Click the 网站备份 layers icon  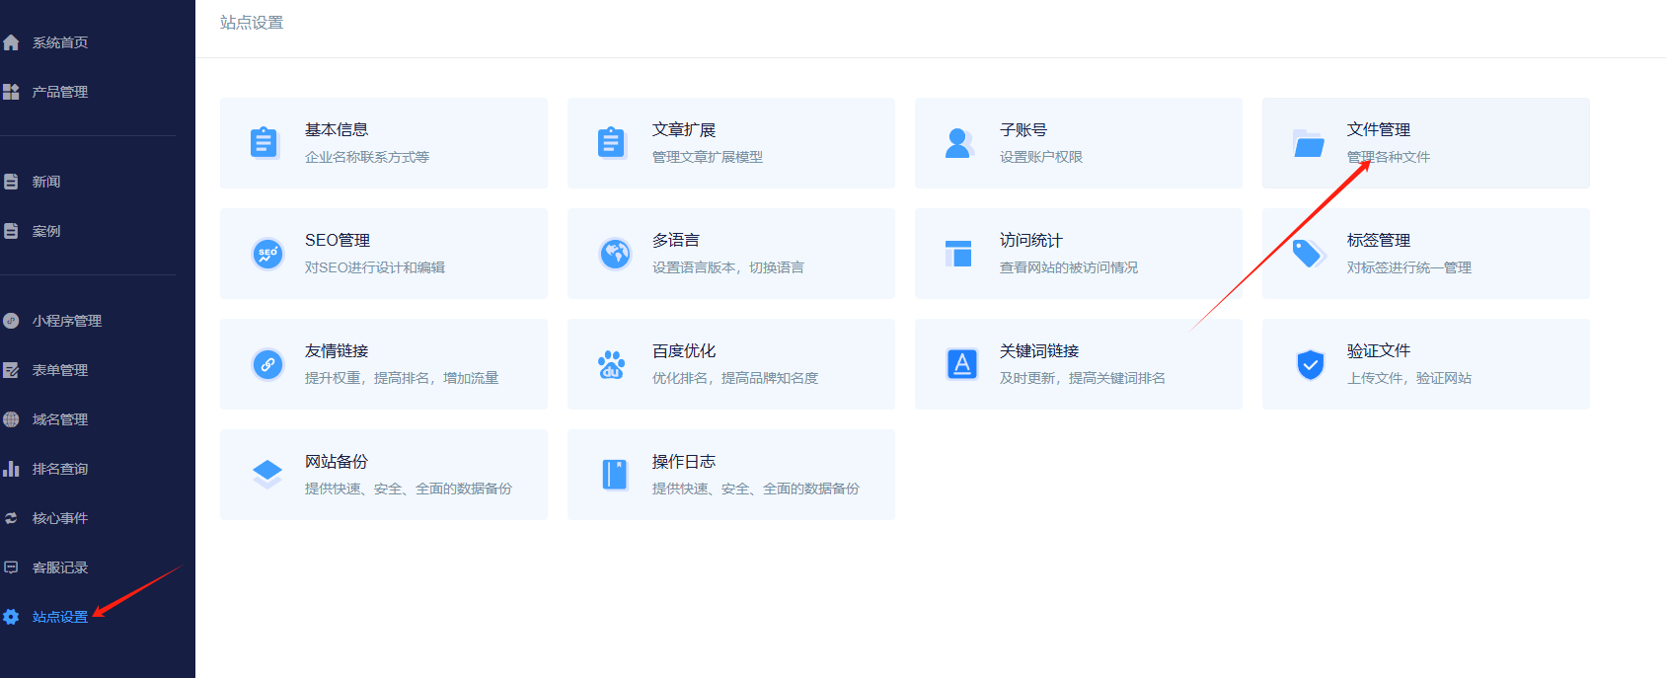267,475
